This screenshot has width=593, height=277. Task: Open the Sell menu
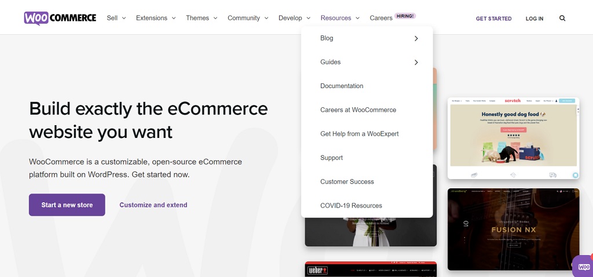(112, 18)
